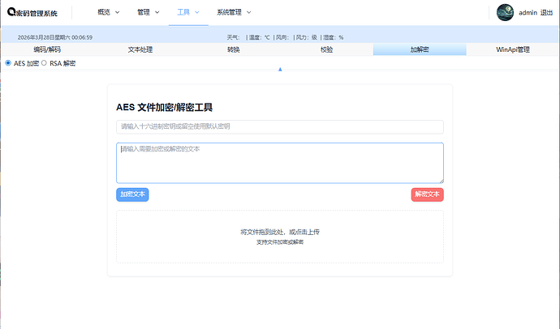The width and height of the screenshot is (560, 329).
Task: Expand the 工具 menu chevron
Action: click(x=196, y=12)
